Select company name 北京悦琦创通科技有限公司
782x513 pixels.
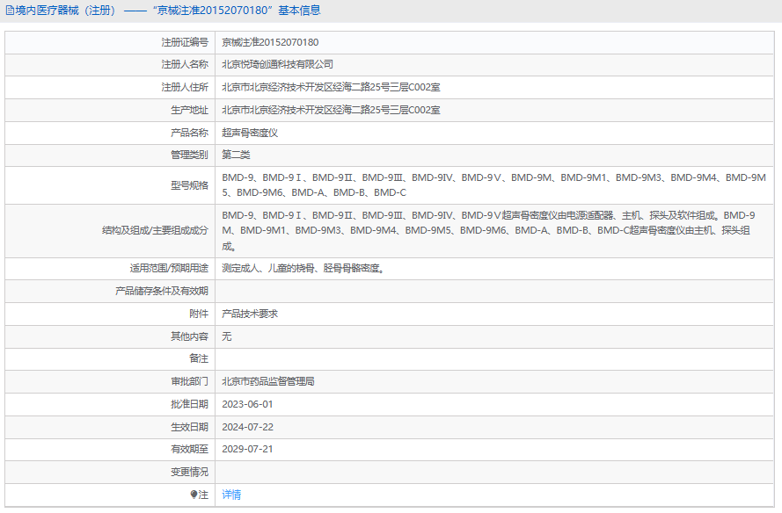278,64
